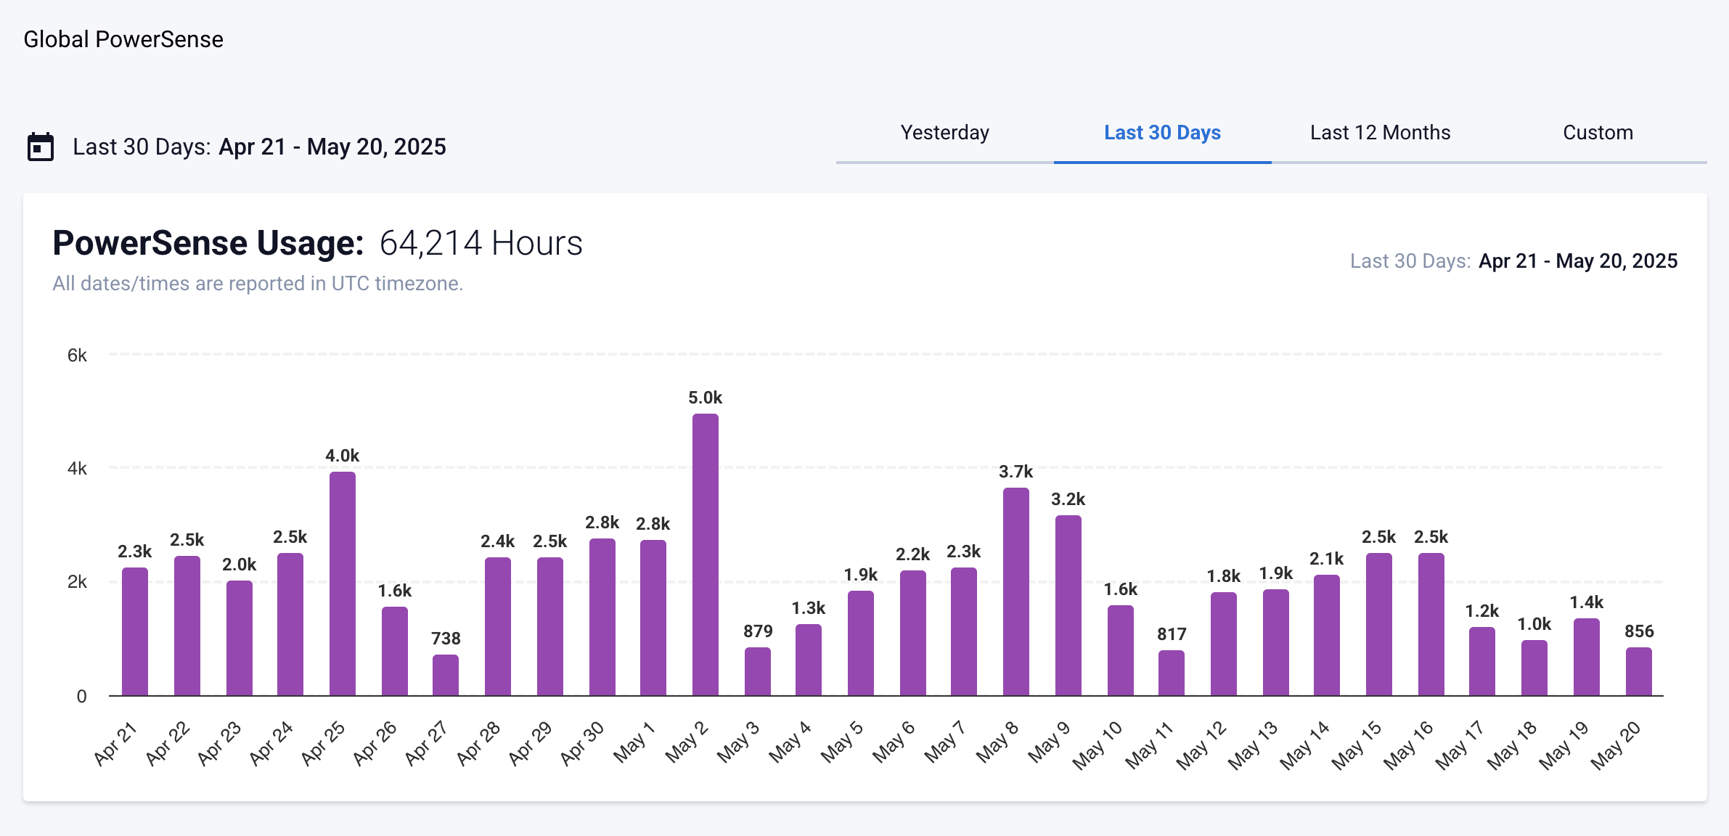The width and height of the screenshot is (1729, 836).
Task: Click the Apr 27 bar showing 738
Action: pyautogui.click(x=445, y=676)
